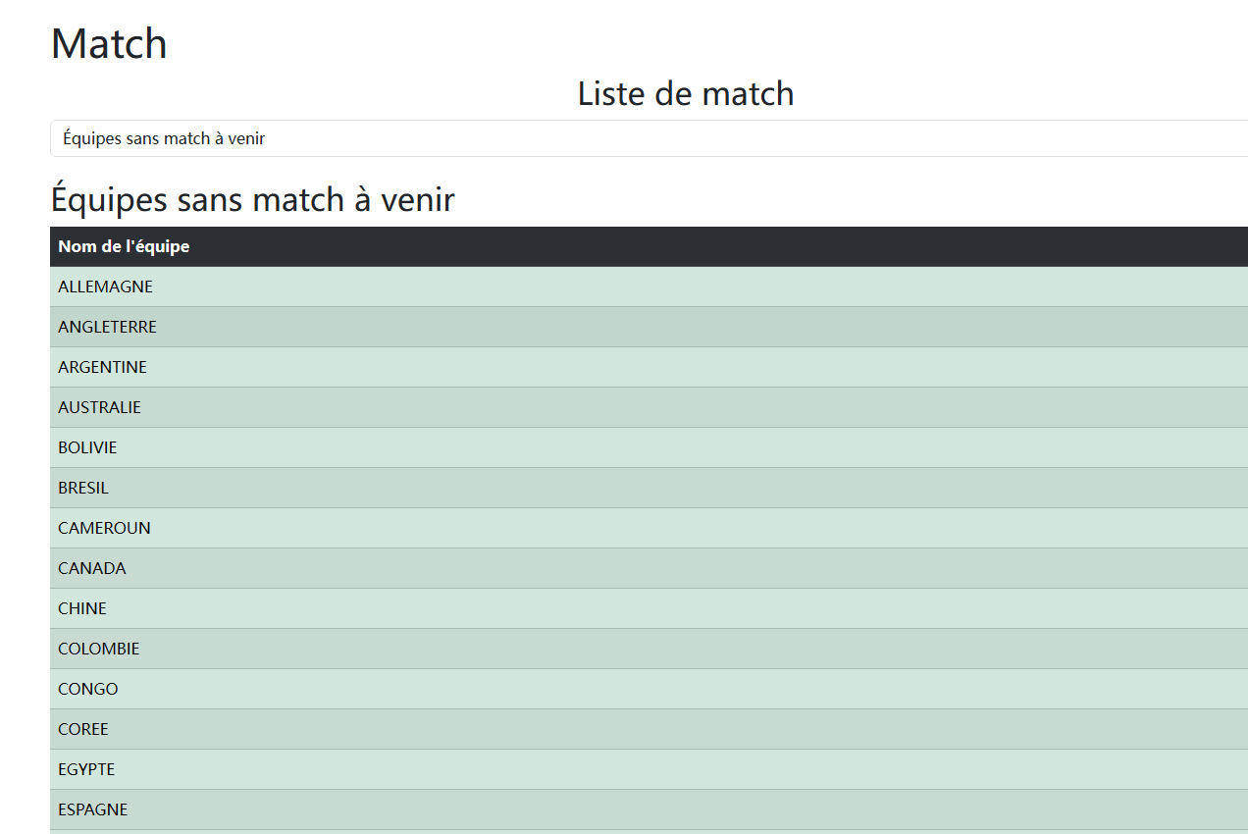Choose the AUSTRALIE team entry
Screen dimensions: 1248x834
(100, 407)
